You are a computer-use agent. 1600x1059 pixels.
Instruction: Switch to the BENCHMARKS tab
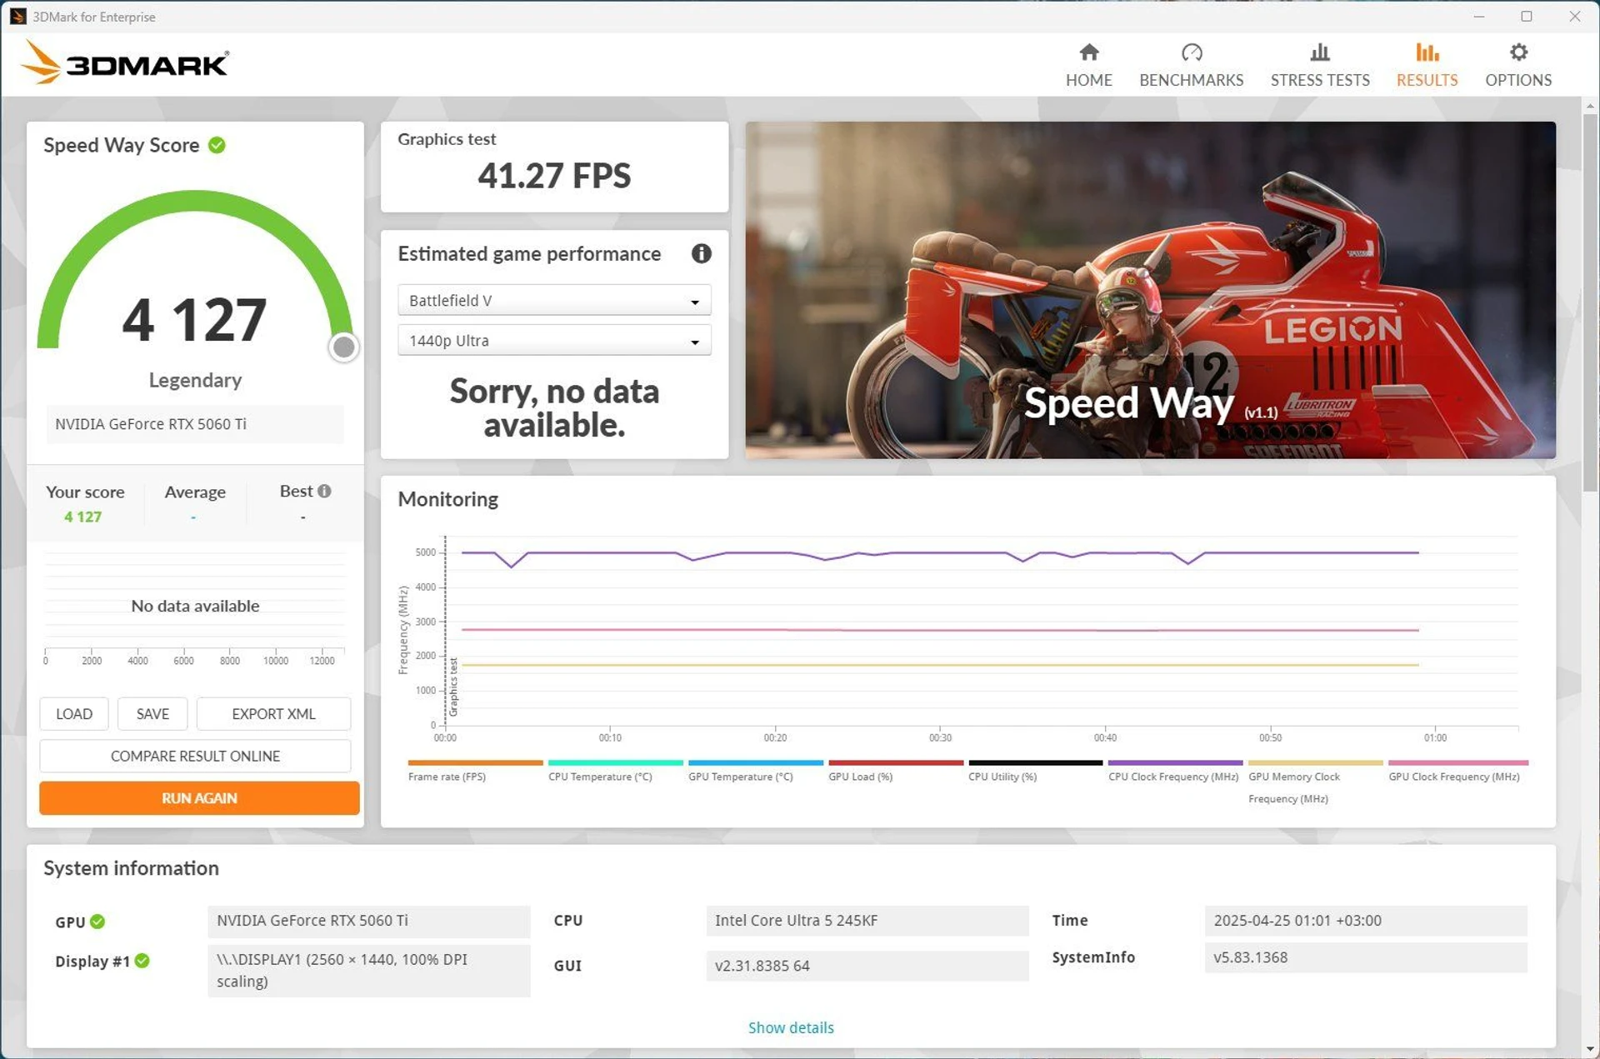click(1191, 66)
